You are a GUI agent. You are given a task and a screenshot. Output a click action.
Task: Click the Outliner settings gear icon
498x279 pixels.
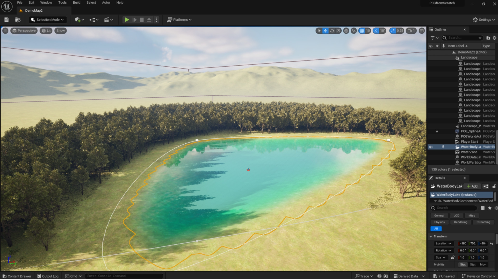(494, 38)
